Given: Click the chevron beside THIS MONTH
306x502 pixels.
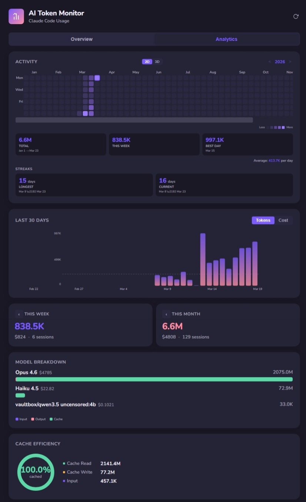Looking at the screenshot, I should click(x=166, y=314).
